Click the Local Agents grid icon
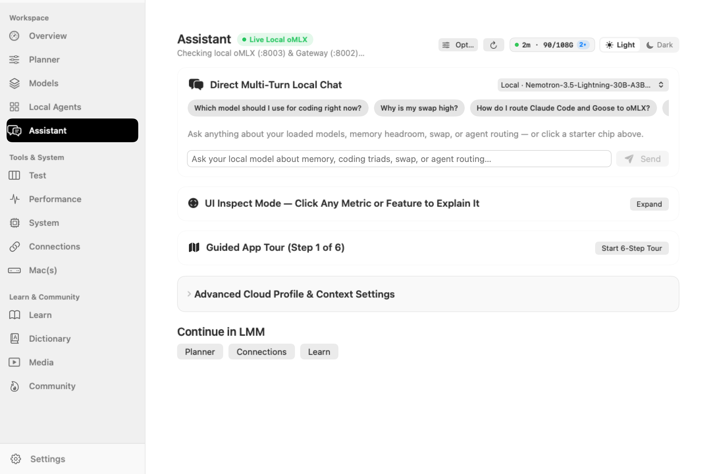 [14, 107]
